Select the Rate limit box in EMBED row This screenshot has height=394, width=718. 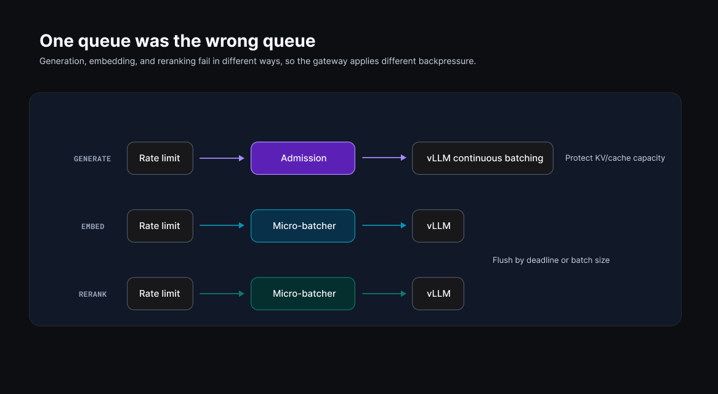(x=160, y=225)
